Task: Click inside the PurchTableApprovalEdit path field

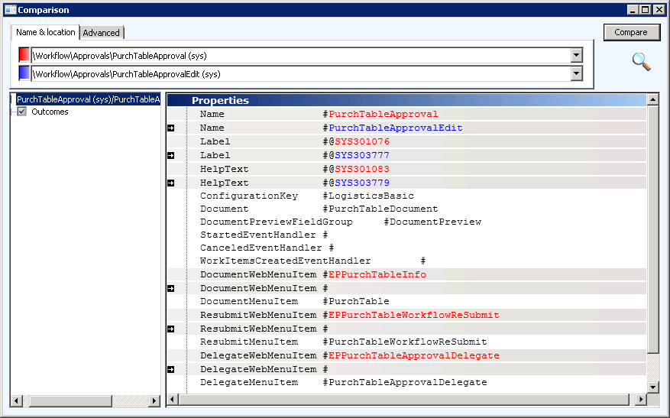Action: pos(301,73)
